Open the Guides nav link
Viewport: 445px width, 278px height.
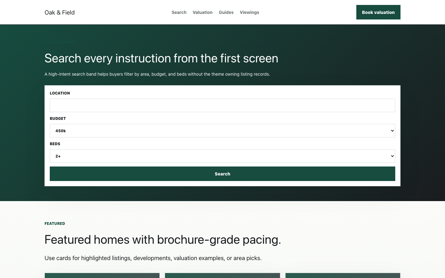(x=226, y=12)
